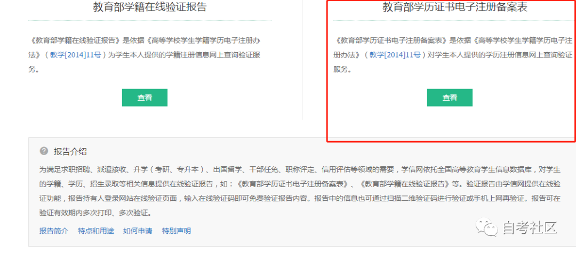Click the 自考社区 watermark text
Viewport: 576px width, 253px height.
pyautogui.click(x=529, y=228)
